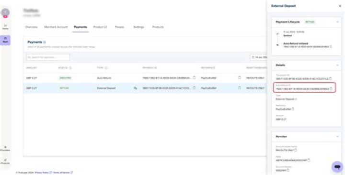Copy the remitter IBAN value
345x175 pixels.
click(x=309, y=160)
